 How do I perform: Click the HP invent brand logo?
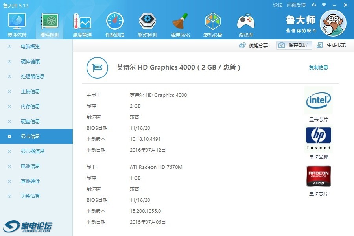coord(319,138)
